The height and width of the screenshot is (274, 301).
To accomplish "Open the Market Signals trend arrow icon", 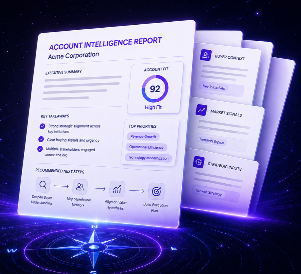I will click(201, 110).
